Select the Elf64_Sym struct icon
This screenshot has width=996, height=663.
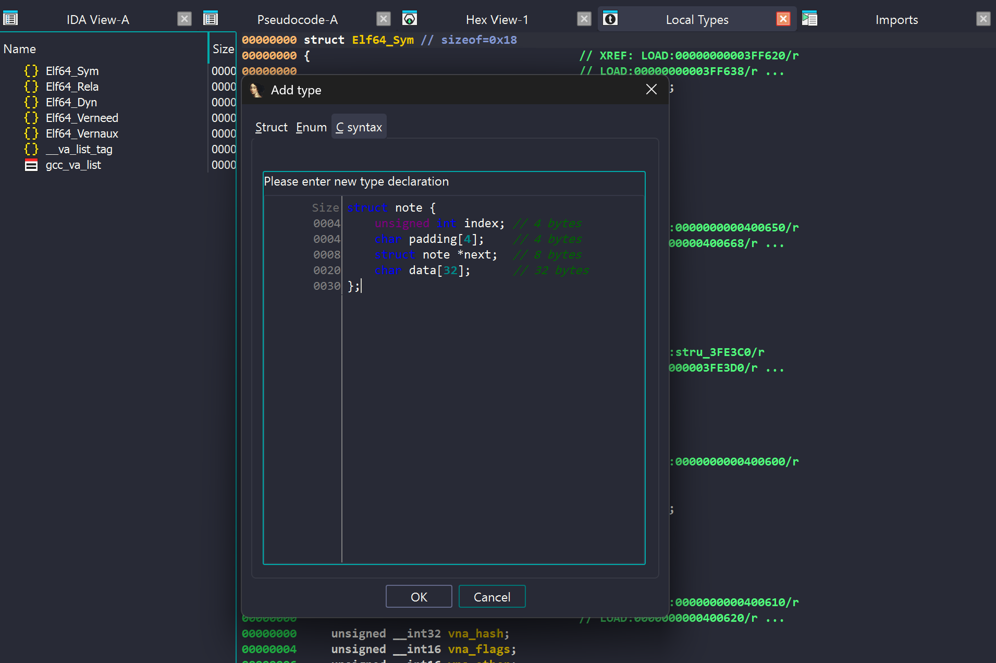31,71
